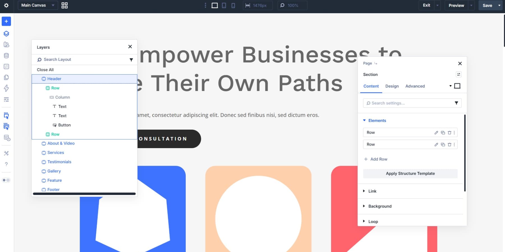This screenshot has width=505, height=252.
Task: Delete the first Row using the trash icon
Action: [450, 132]
